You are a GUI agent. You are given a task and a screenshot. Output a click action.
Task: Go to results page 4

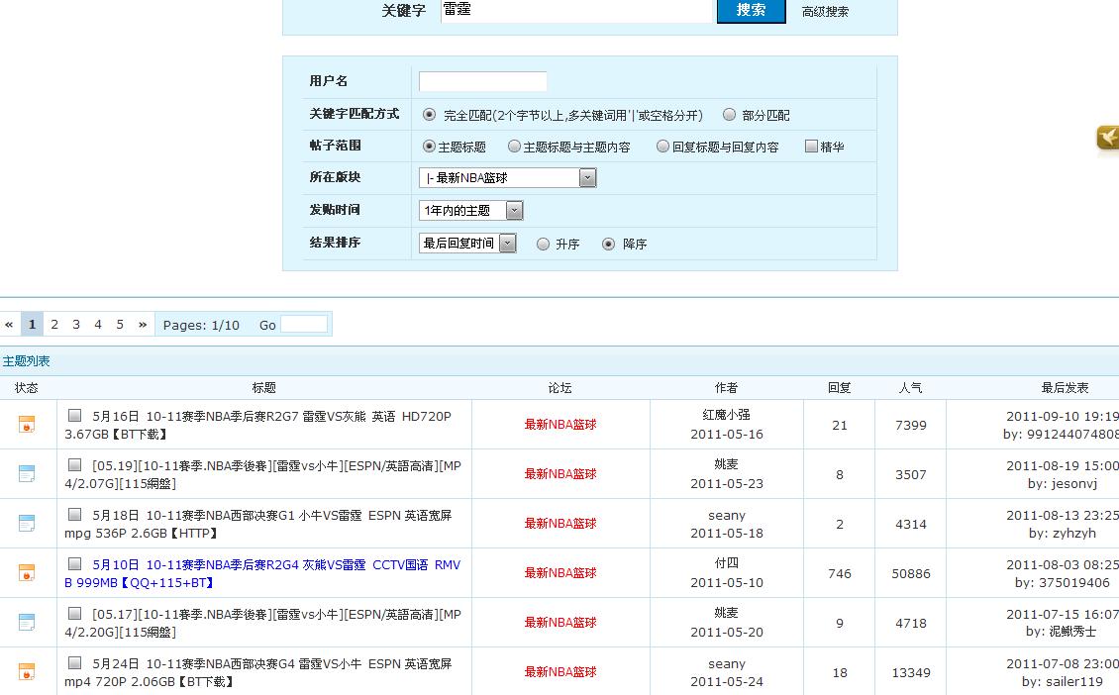pyautogui.click(x=98, y=324)
